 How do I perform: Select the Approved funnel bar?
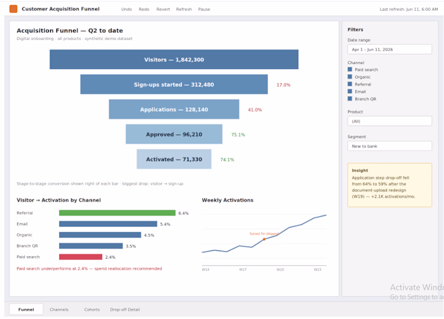point(174,134)
